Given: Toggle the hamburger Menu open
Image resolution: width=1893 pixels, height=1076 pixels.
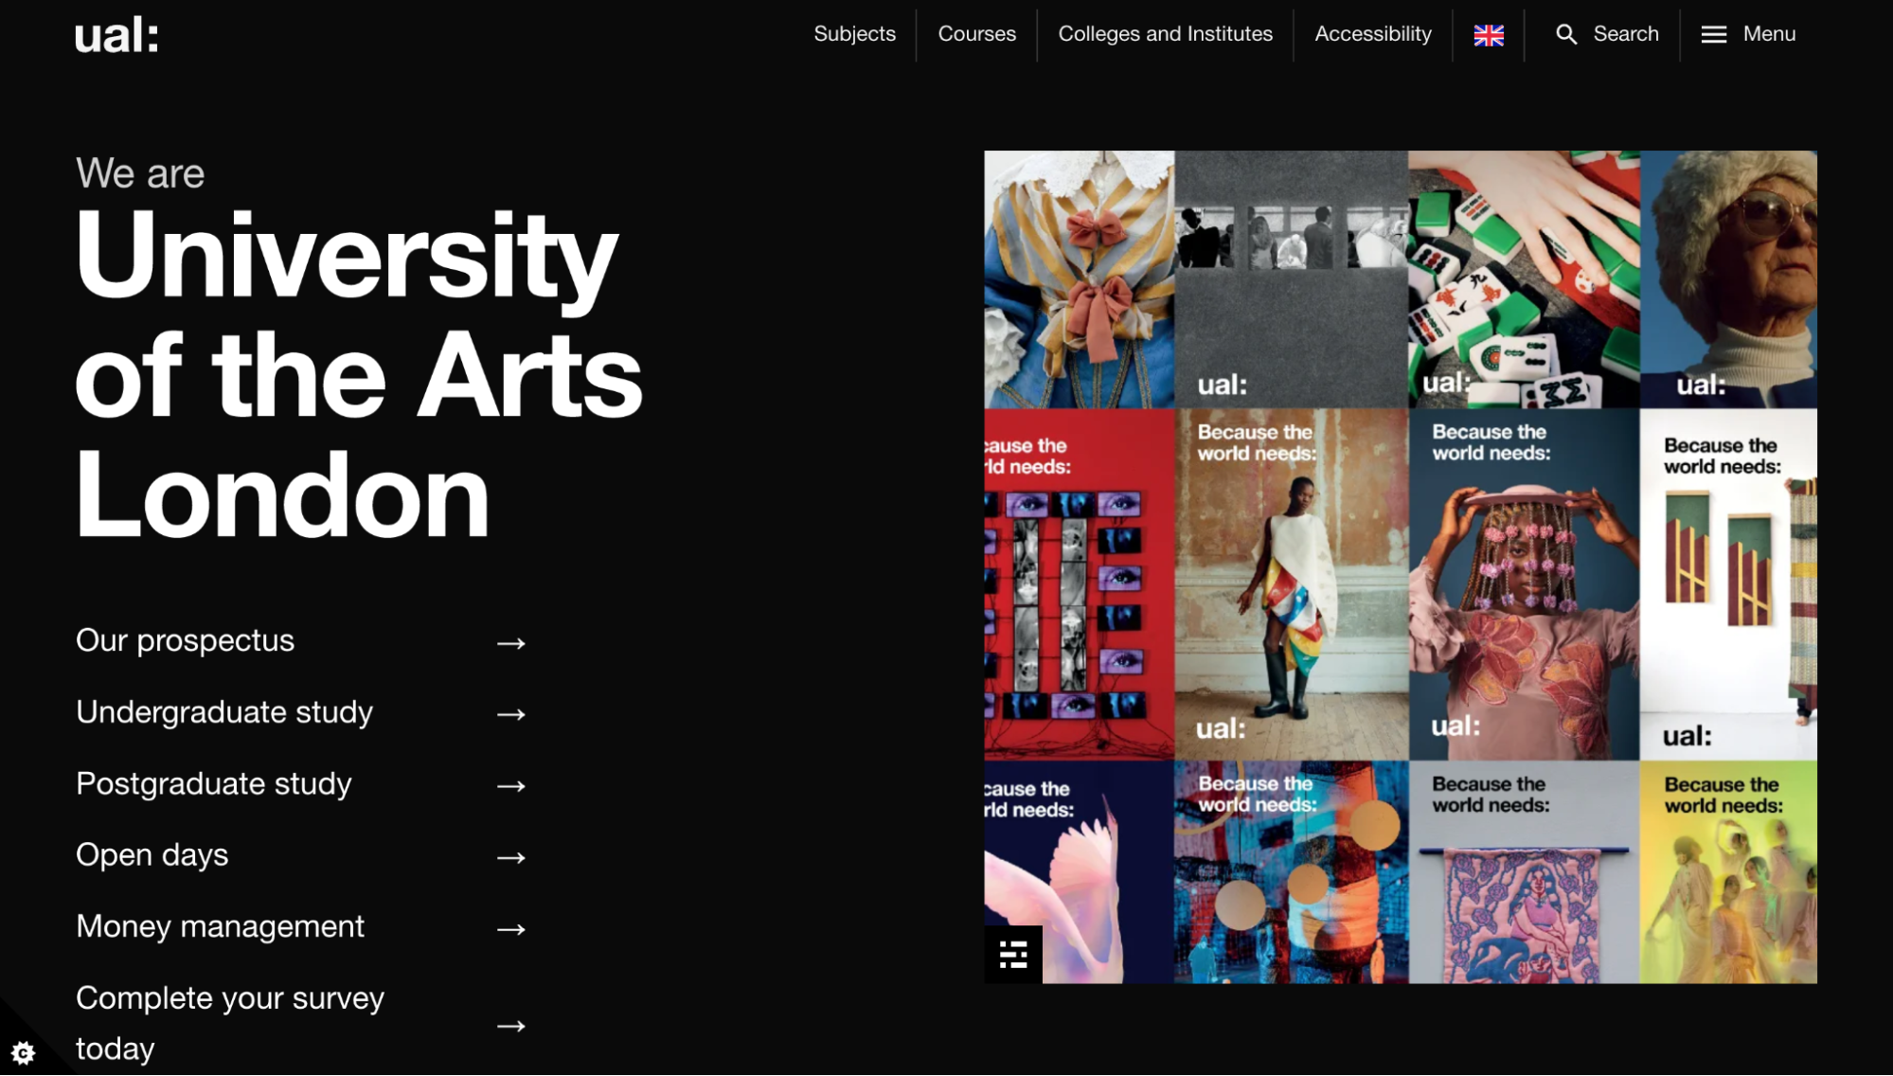Looking at the screenshot, I should pyautogui.click(x=1748, y=34).
